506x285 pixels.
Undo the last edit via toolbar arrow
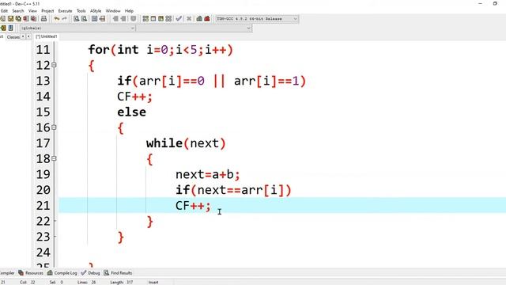click(x=56, y=19)
